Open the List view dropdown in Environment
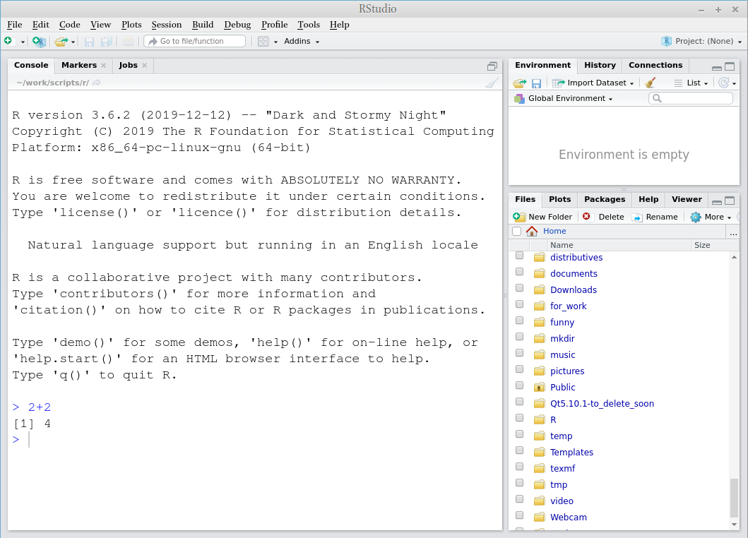Screen dimensions: 748x538 pyautogui.click(x=691, y=83)
